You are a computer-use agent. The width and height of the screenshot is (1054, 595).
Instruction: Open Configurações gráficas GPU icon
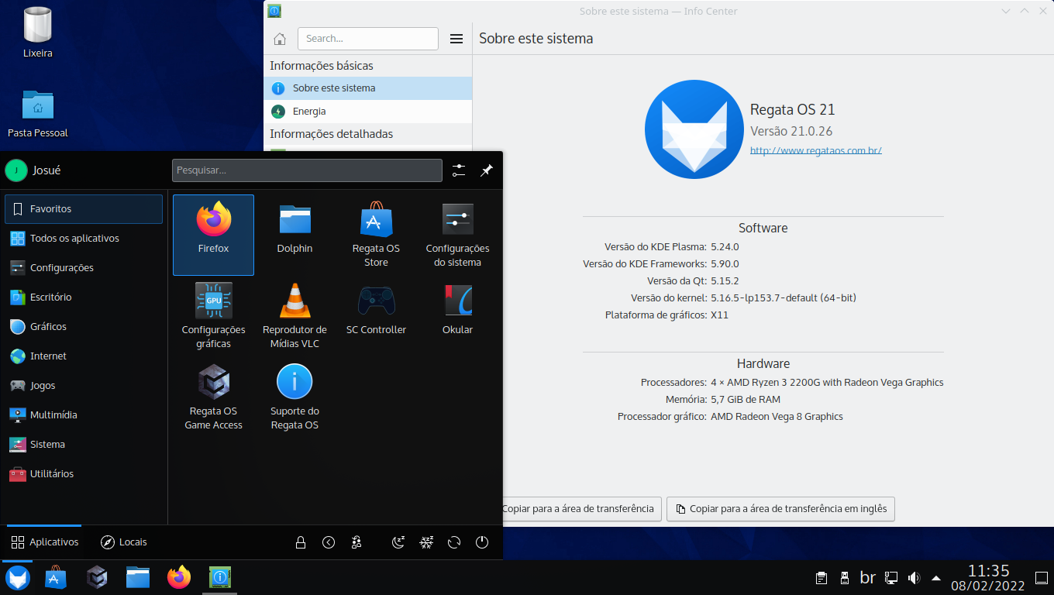[213, 316]
